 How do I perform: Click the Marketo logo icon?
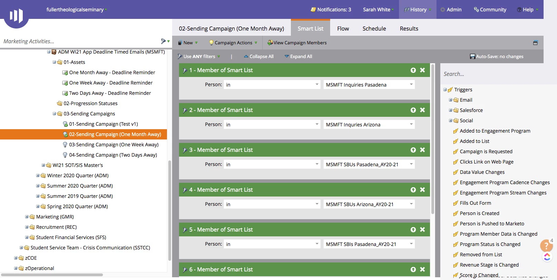[16, 15]
